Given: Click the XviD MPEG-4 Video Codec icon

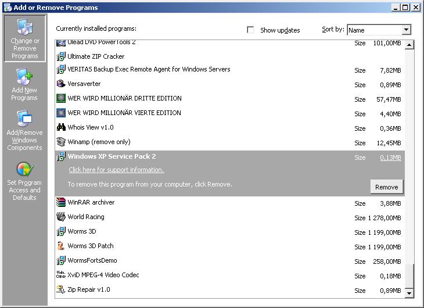Looking at the screenshot, I should pyautogui.click(x=61, y=275).
